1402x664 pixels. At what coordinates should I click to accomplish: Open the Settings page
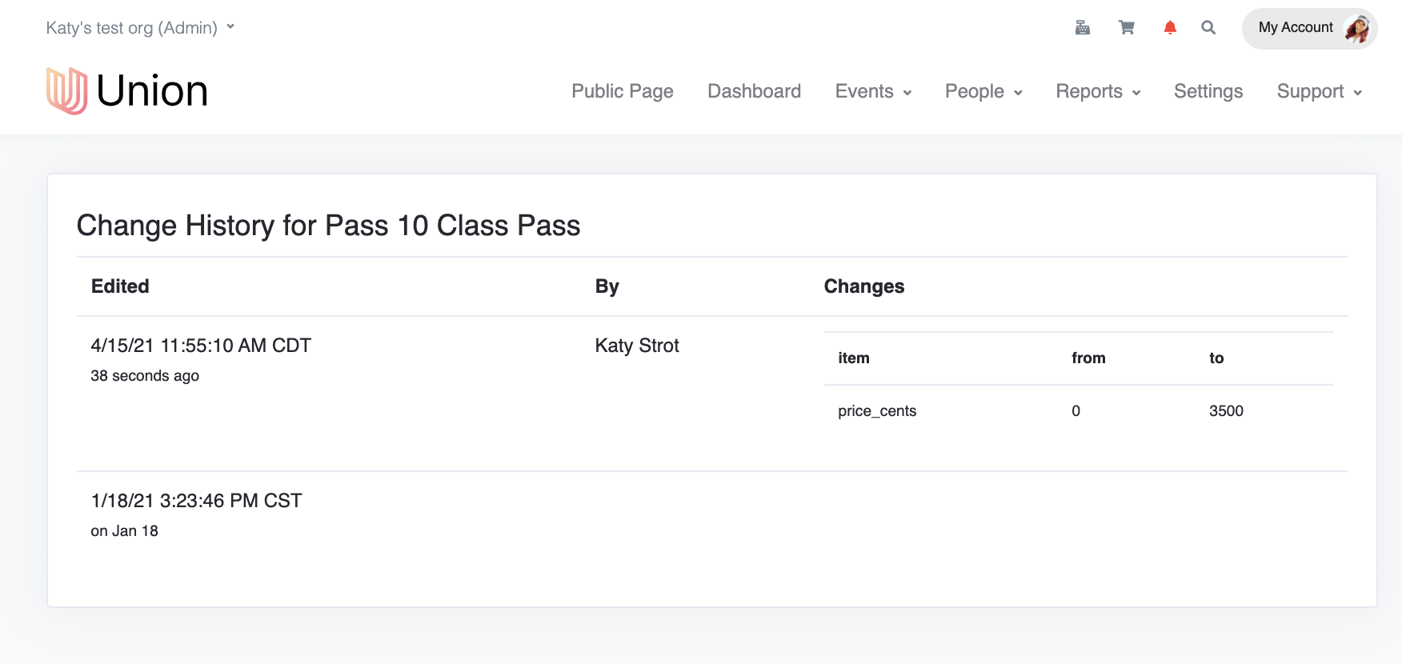[x=1208, y=91]
